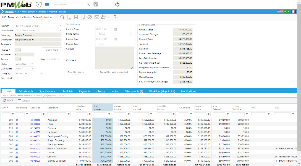Select the French flag language
301x166 pixels.
(293, 12)
